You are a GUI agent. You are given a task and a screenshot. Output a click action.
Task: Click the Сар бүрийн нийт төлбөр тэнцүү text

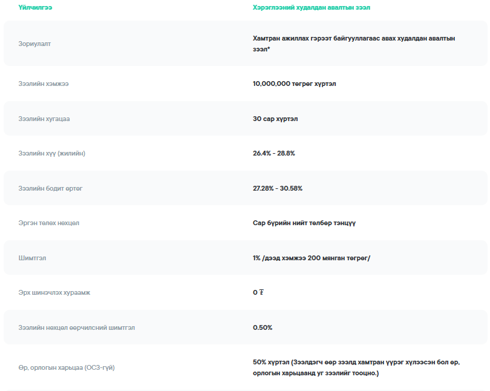304,223
